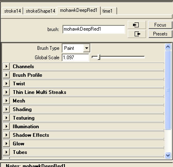The image size is (173, 167).
Task: Expand the Thin Line Multi Streaks section
Action: (x=6, y=92)
